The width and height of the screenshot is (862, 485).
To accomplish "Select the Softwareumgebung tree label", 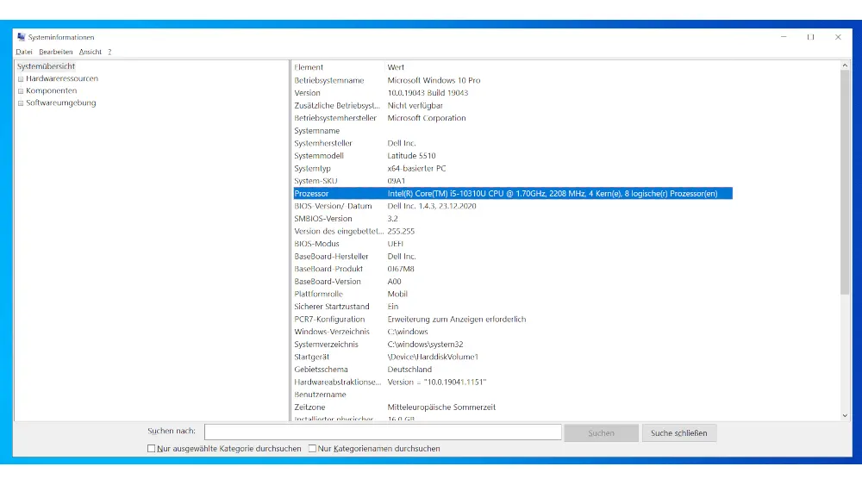I will point(60,103).
